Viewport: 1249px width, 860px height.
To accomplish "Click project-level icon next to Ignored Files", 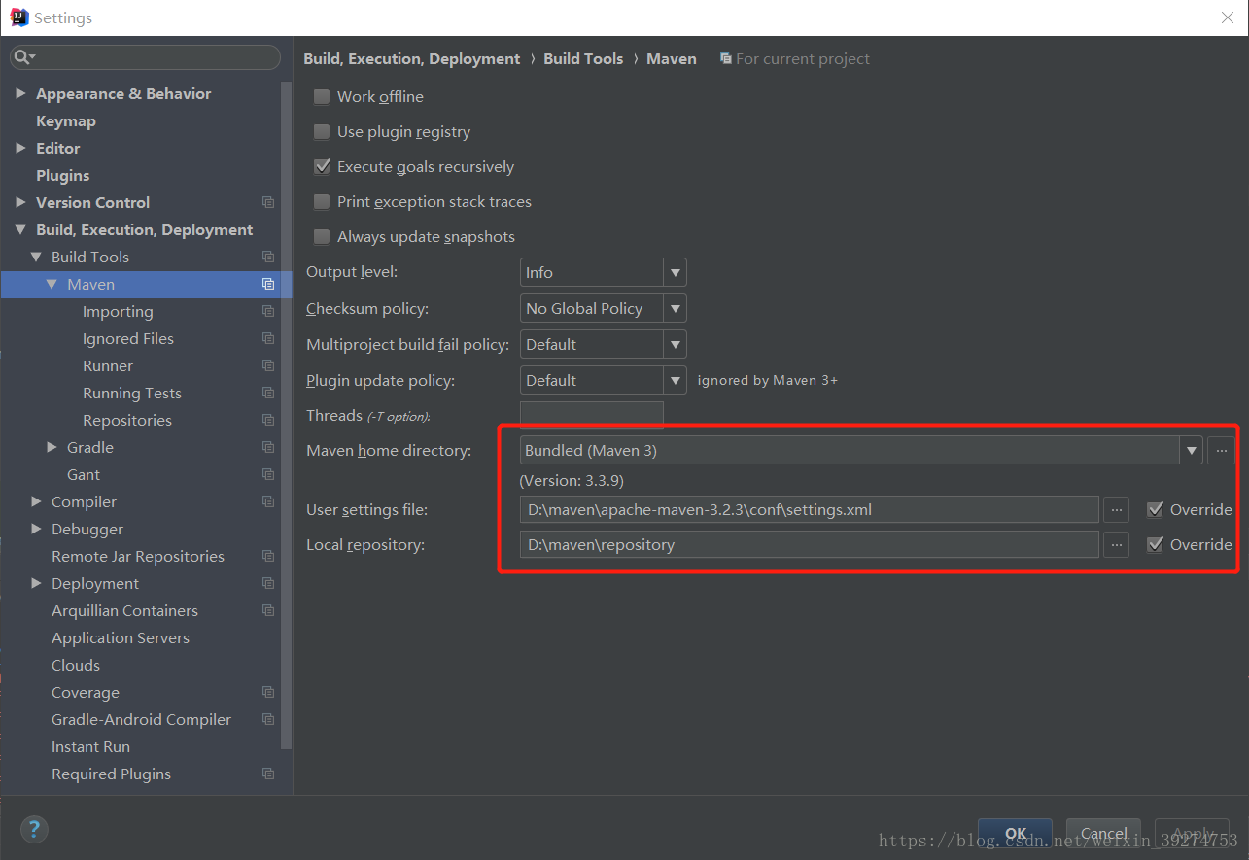I will [x=268, y=338].
